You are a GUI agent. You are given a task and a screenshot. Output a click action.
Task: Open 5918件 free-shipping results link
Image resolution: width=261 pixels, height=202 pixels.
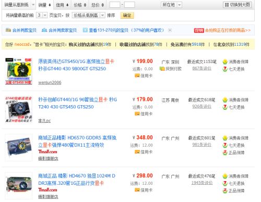click(x=198, y=44)
